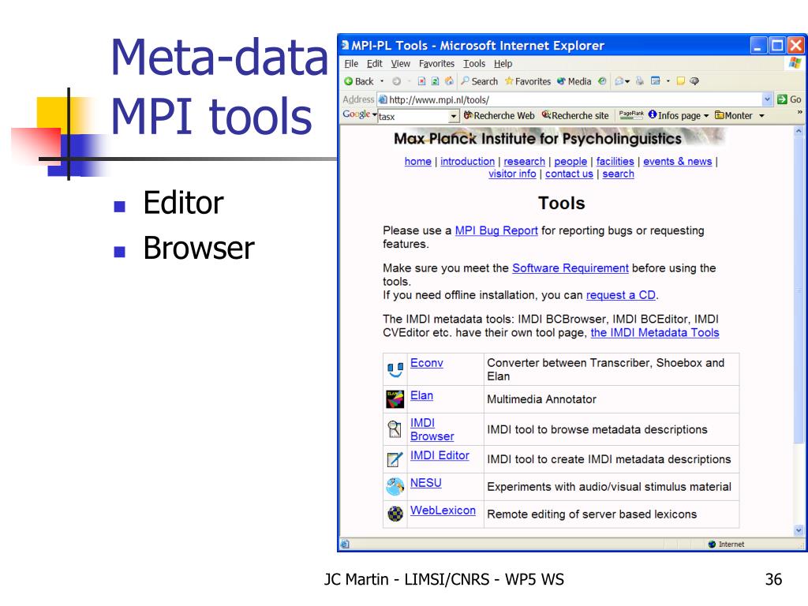Image resolution: width=808 pixels, height=606 pixels.
Task: Open the Back history dropdown arrow
Action: pyautogui.click(x=382, y=81)
